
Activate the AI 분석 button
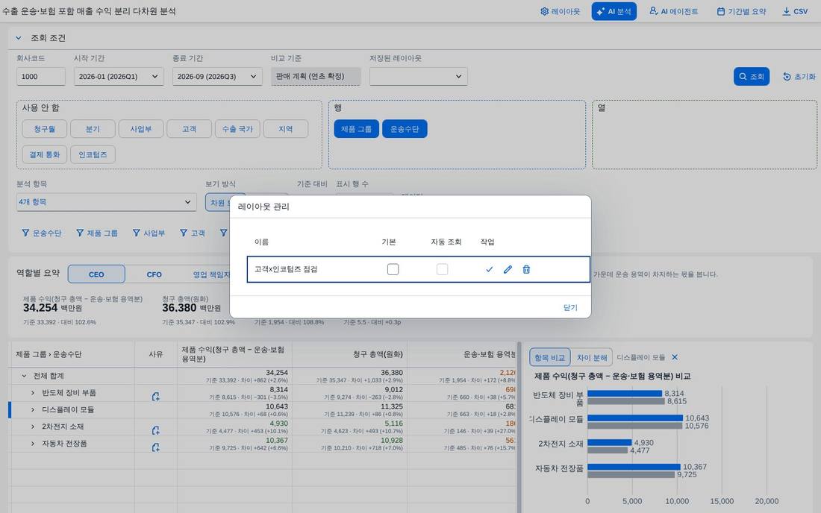click(614, 11)
